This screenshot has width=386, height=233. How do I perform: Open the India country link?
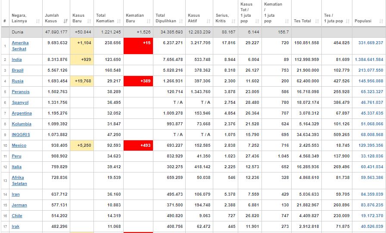coord(17,59)
